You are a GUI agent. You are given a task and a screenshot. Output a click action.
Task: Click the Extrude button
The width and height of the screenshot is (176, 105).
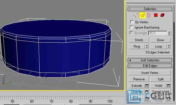tap(137, 86)
